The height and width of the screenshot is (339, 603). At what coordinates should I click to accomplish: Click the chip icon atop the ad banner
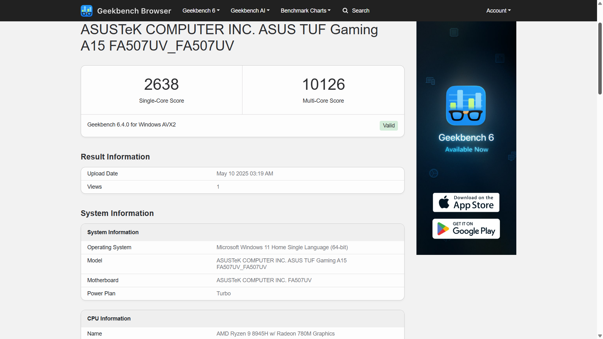[x=454, y=32]
